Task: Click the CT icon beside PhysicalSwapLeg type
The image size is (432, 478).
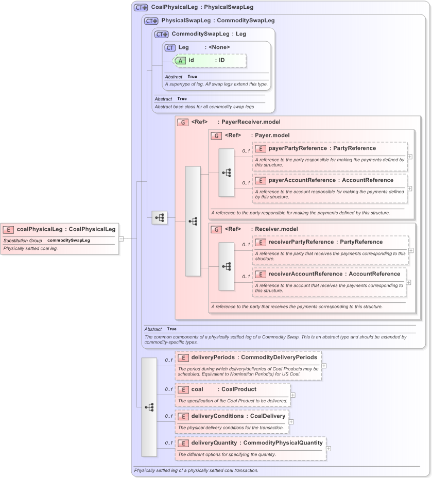Action: [151, 21]
